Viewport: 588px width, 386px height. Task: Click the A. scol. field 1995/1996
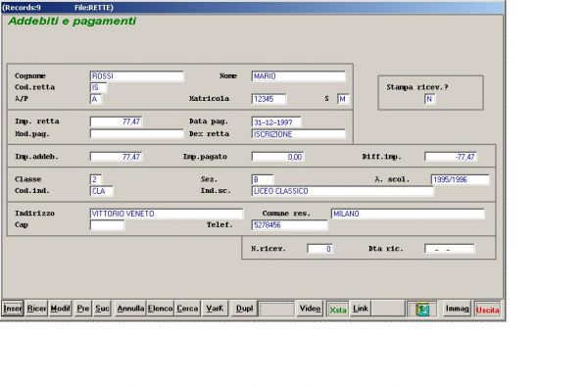[461, 179]
